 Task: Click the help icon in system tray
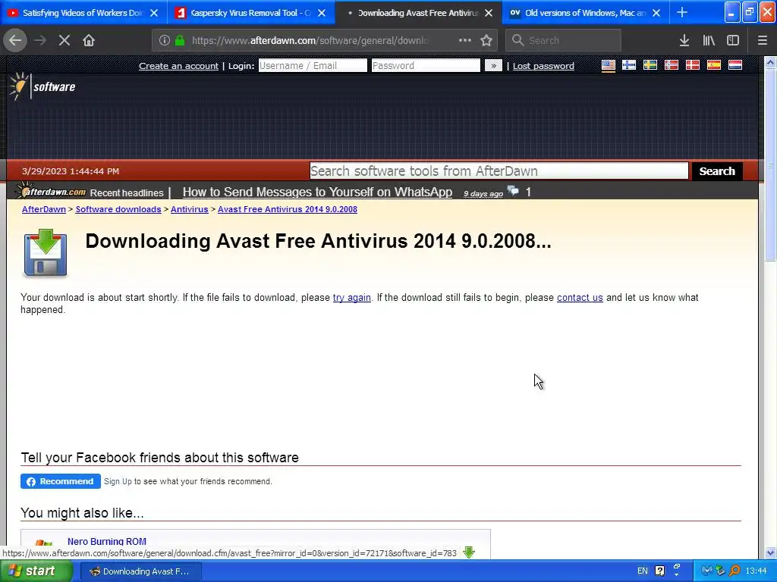pos(659,571)
